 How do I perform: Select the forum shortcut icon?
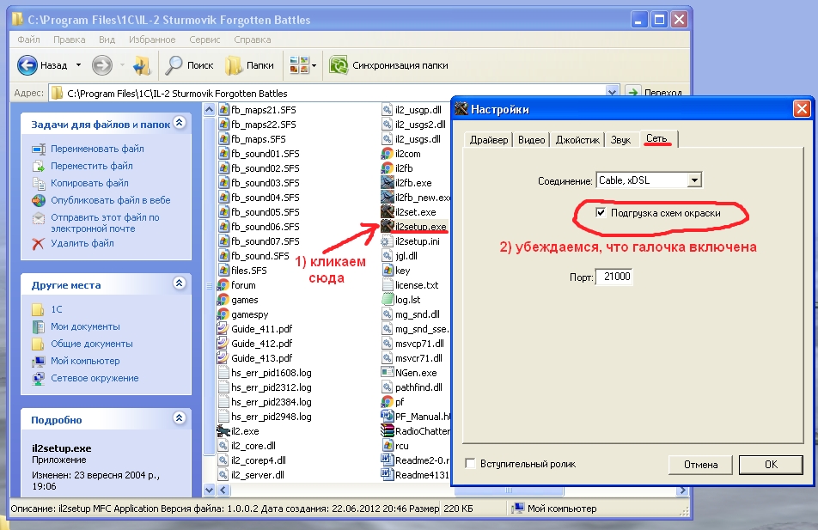click(223, 285)
